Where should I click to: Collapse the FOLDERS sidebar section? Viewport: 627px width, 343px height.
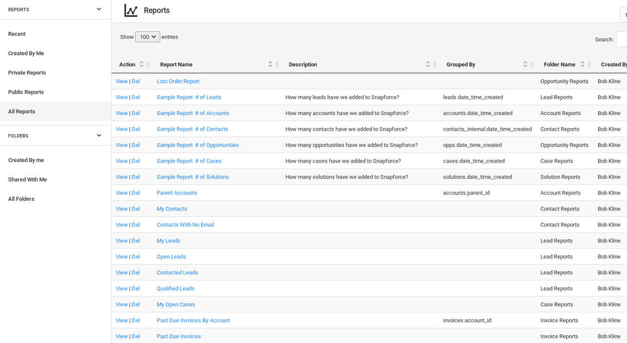(x=99, y=135)
